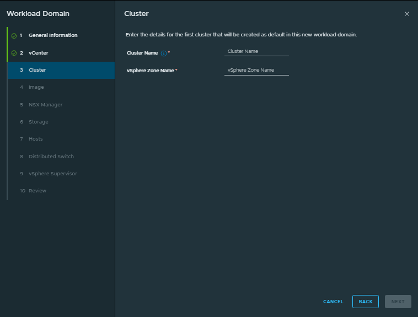Click the Back button
The width and height of the screenshot is (418, 317).
click(x=366, y=302)
